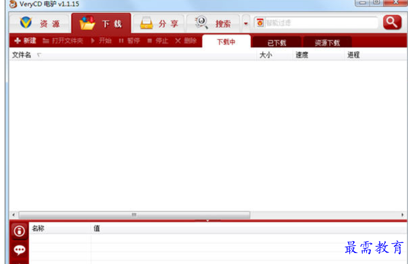Click 打开文件夹 open folder button
Image resolution: width=408 pixels, height=264 pixels.
63,41
